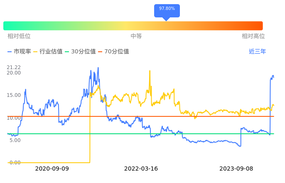This screenshot has height=183, width=285.
Task: Click the 15.00 y-axis label
Action: (14, 95)
